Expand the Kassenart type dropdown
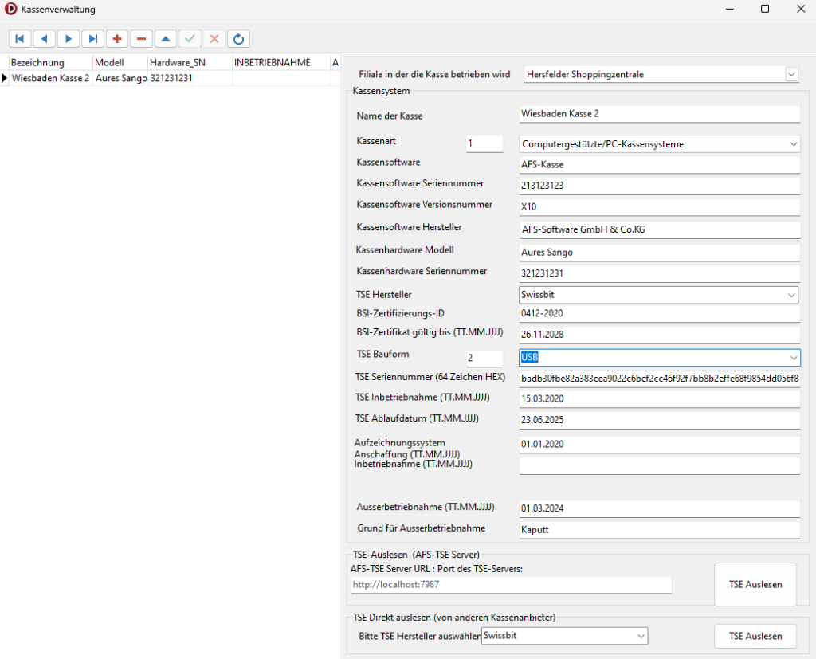This screenshot has width=816, height=659. click(x=794, y=144)
